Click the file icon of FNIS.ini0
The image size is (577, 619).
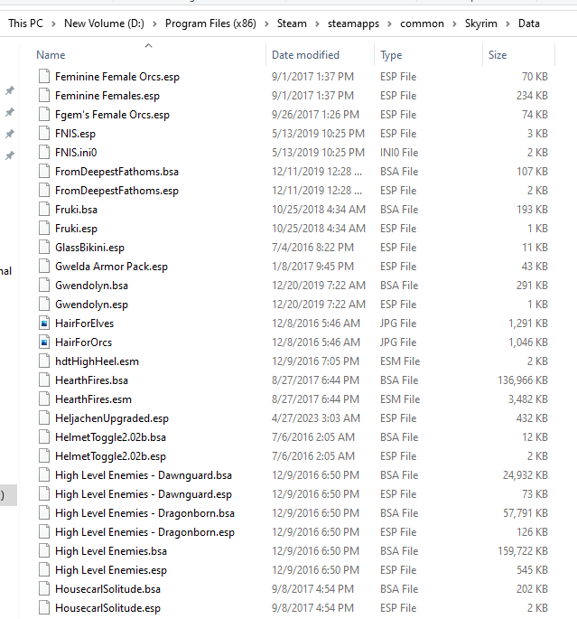point(44,153)
